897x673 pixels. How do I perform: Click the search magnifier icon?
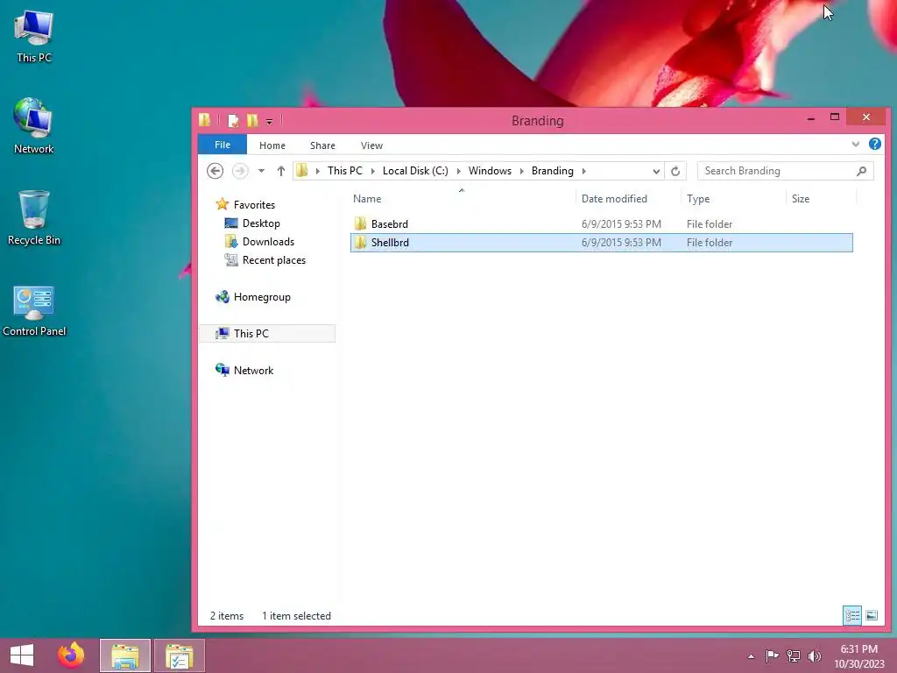[862, 171]
